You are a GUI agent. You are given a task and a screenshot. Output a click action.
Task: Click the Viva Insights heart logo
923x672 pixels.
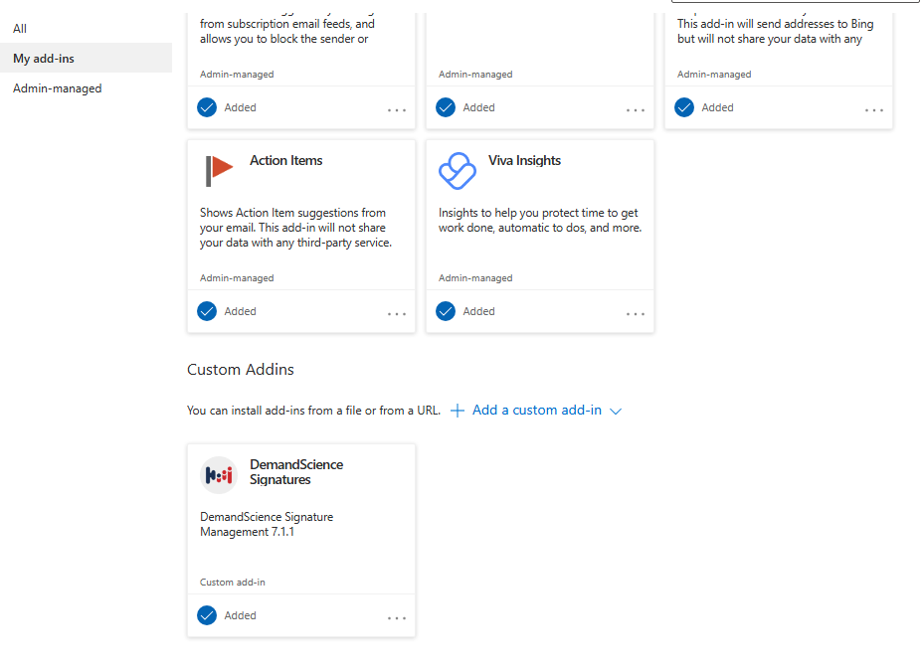[x=458, y=171]
